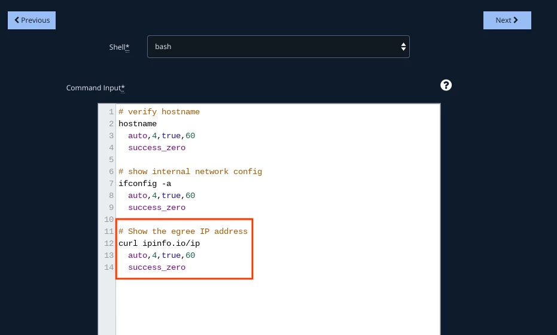Click the 'ifconfig -a' command line

coord(145,184)
